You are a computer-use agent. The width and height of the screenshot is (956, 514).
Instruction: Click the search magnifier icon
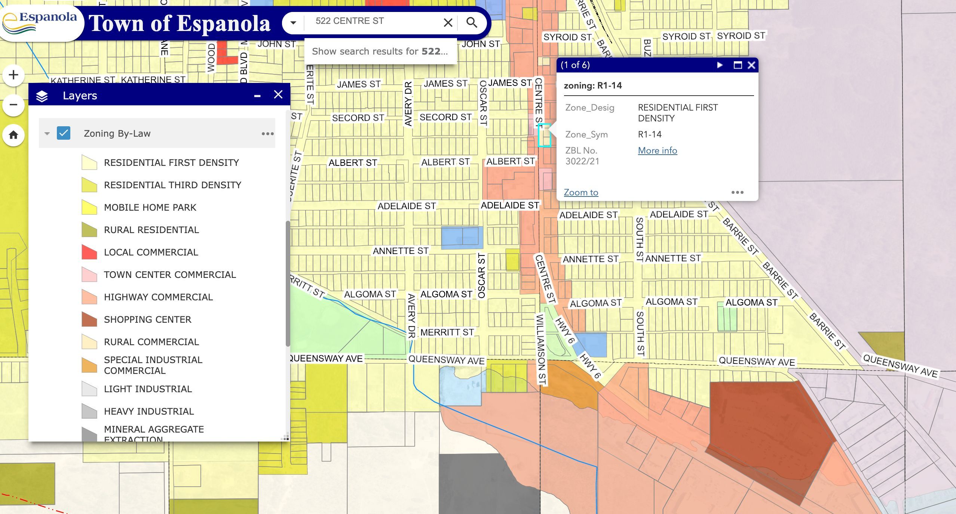(472, 22)
